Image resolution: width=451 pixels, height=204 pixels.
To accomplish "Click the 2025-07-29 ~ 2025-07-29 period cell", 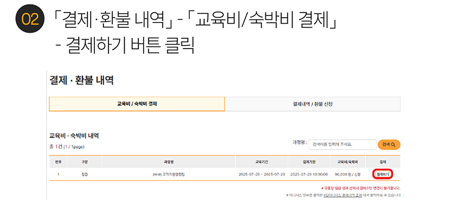I will (262, 175).
